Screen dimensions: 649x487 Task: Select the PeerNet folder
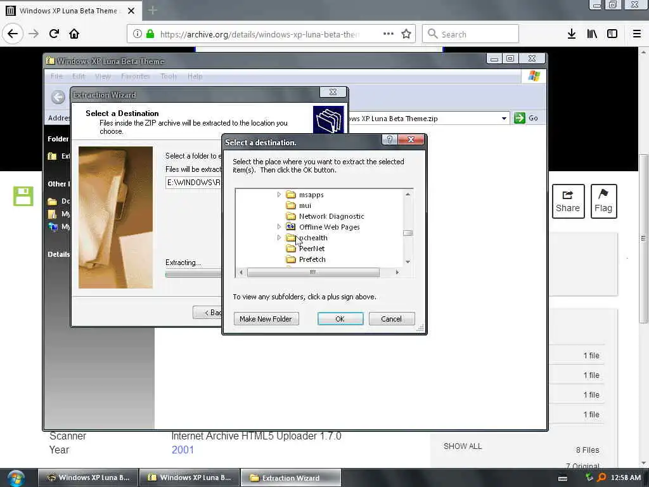(x=312, y=249)
